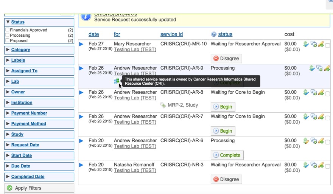Click dollar-check icon for CRISRC(CRI)-AR-6
The height and width of the screenshot is (194, 333).
306,141
